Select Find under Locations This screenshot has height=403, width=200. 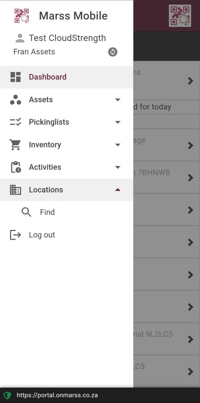tap(66, 212)
